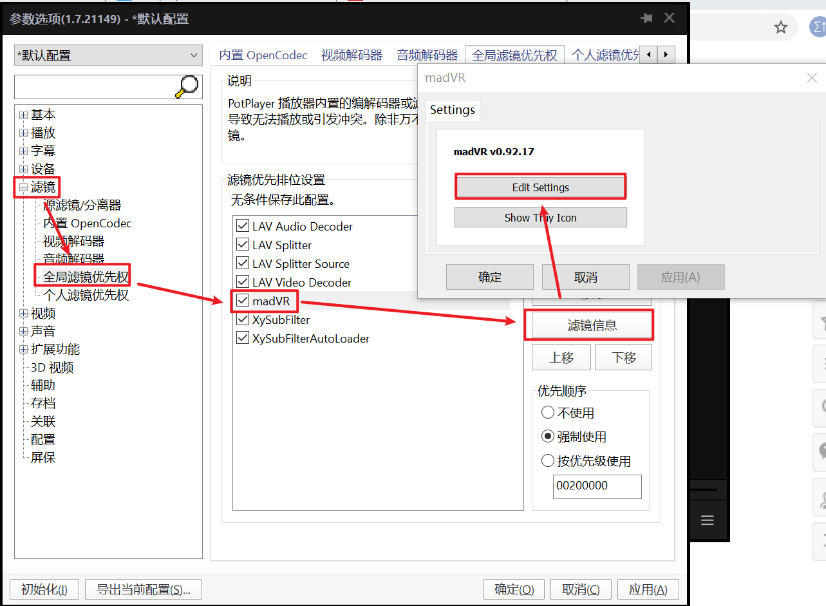This screenshot has height=606, width=826.
Task: Close the madVR dialog
Action: 812,78
